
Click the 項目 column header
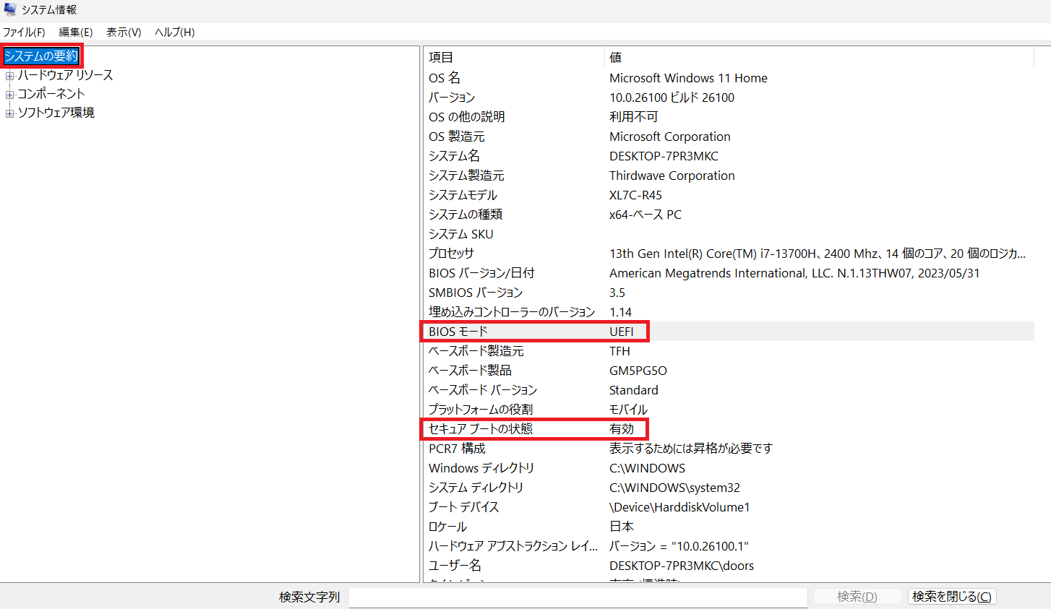[441, 58]
